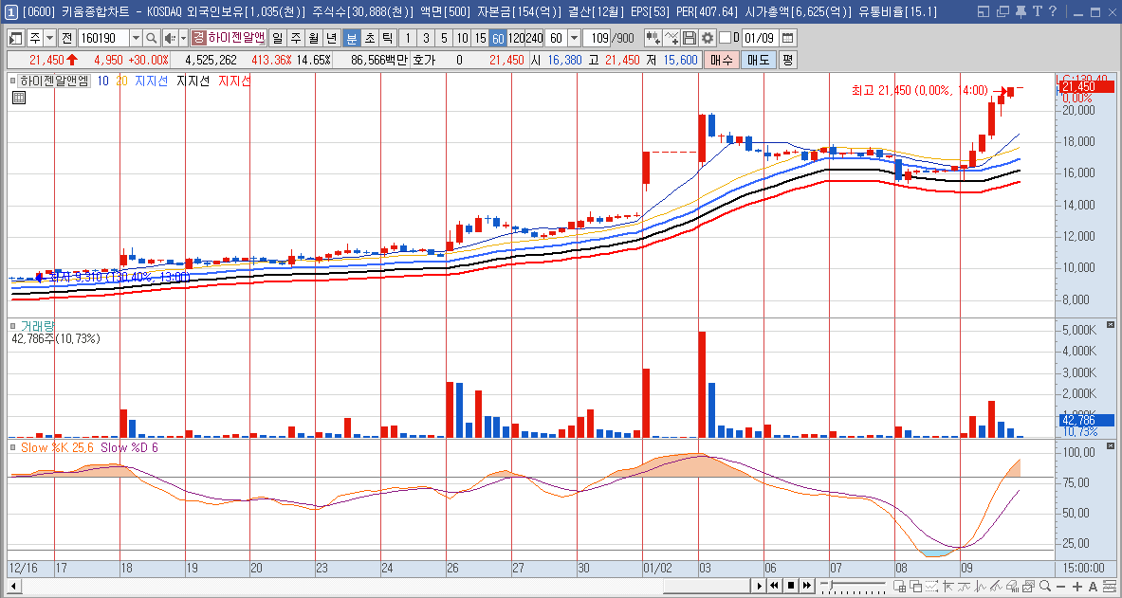The image size is (1122, 598).
Task: Open the stock search magnifier
Action: coord(152,38)
